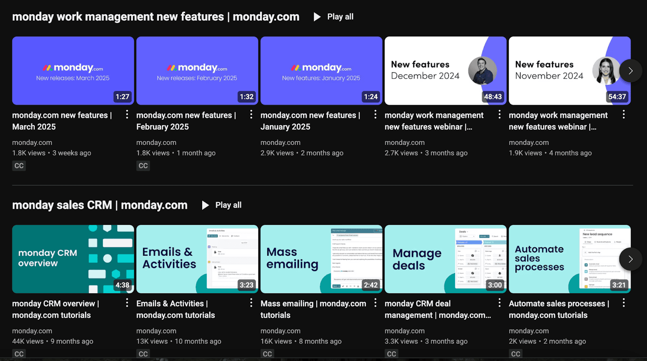Image resolution: width=647 pixels, height=361 pixels.
Task: Open New features November 2024 thumbnail
Action: (x=570, y=71)
